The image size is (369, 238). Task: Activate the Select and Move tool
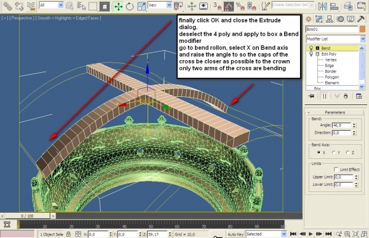(118, 6)
